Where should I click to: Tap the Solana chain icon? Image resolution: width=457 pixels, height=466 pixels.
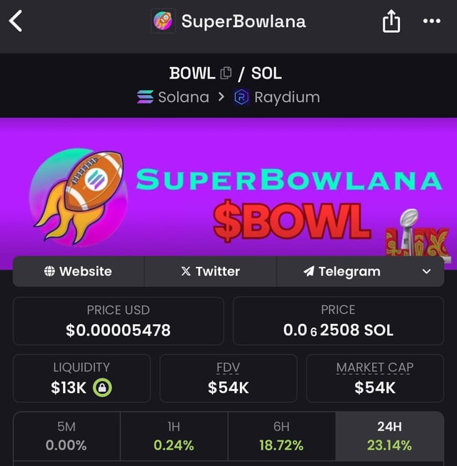[x=145, y=97]
